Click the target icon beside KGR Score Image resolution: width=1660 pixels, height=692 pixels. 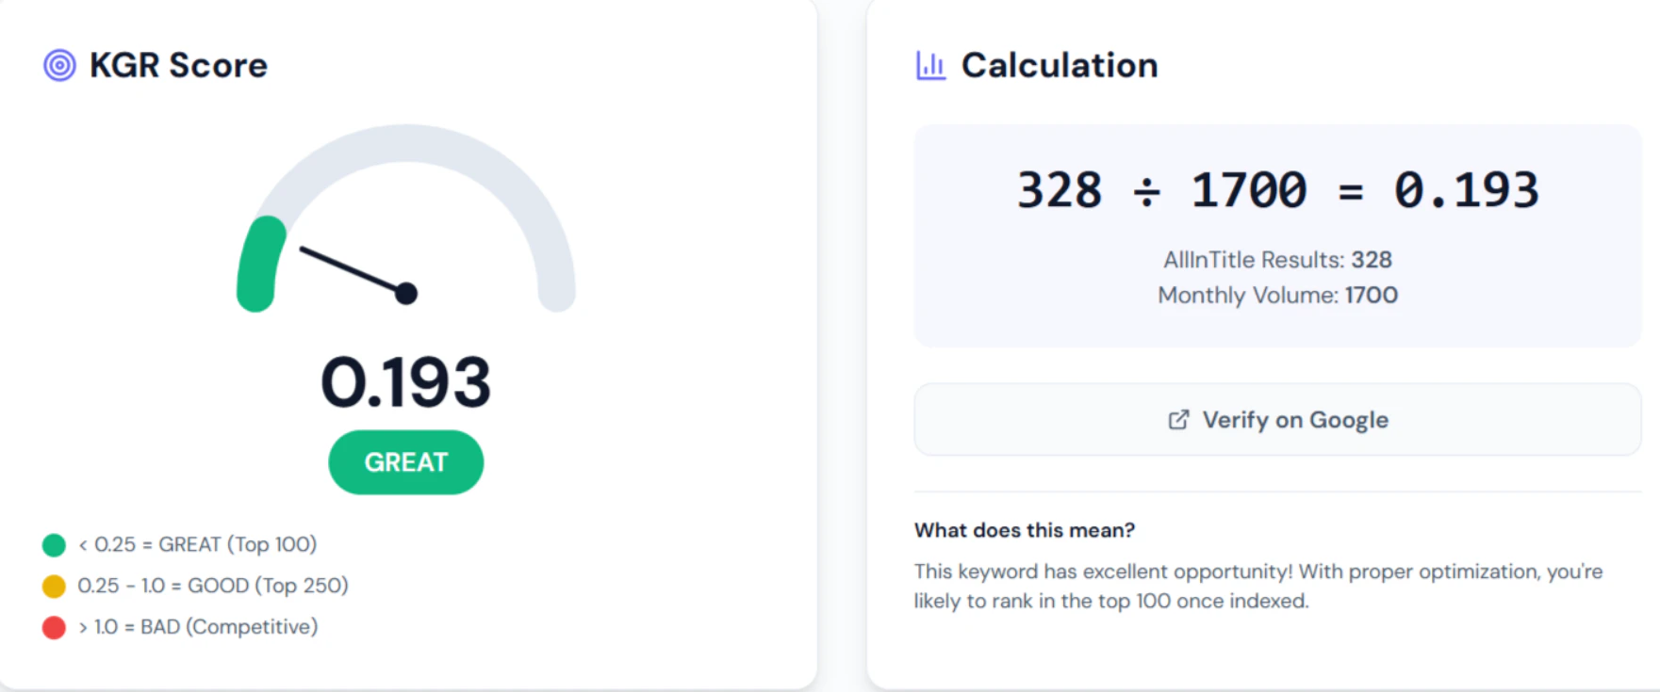click(x=58, y=64)
